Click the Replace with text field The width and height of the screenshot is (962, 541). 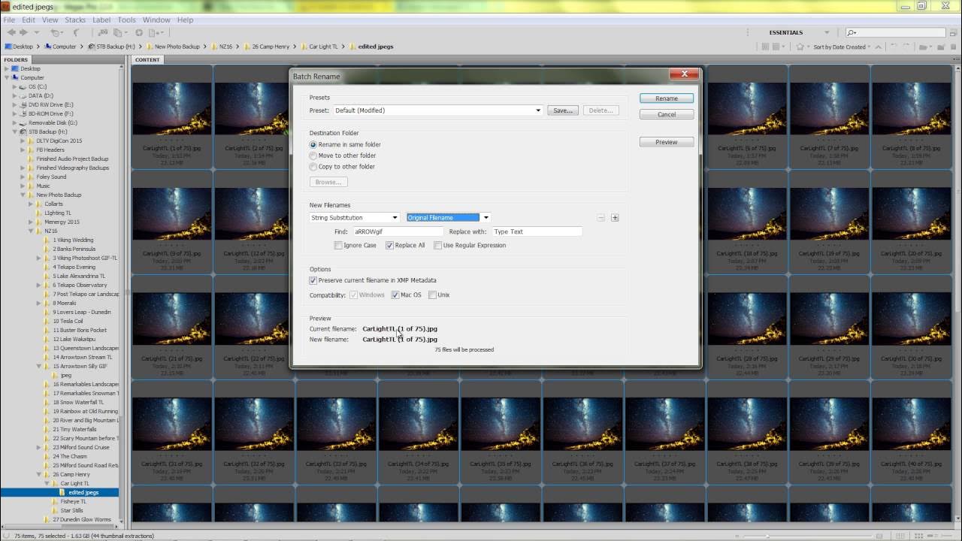(537, 231)
